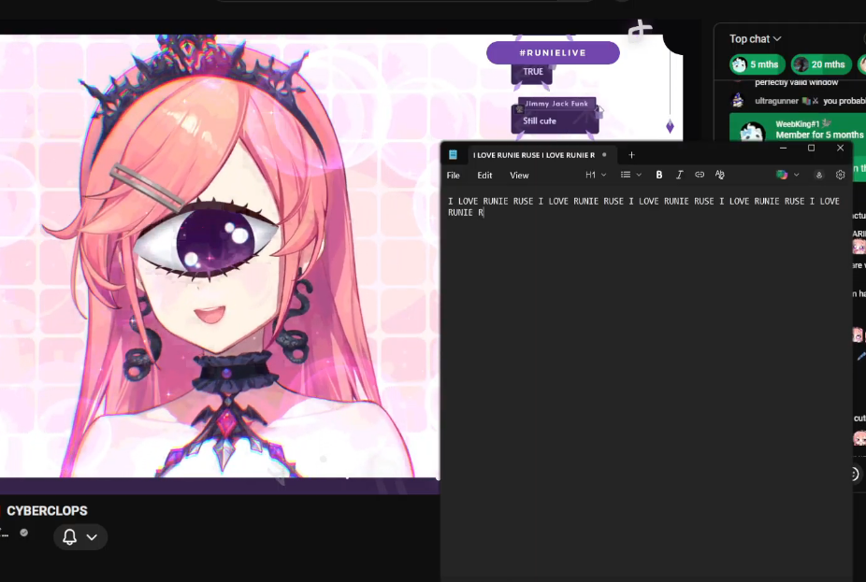
Task: Click the unsaved-changes dot on the Notepad tab
Action: point(604,154)
